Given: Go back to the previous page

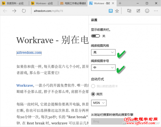Looking at the screenshot, I should tap(5, 11).
